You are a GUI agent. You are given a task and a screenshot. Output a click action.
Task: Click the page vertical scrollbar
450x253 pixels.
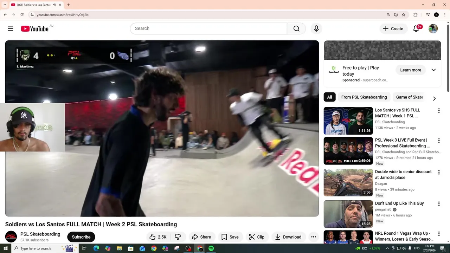[448, 58]
